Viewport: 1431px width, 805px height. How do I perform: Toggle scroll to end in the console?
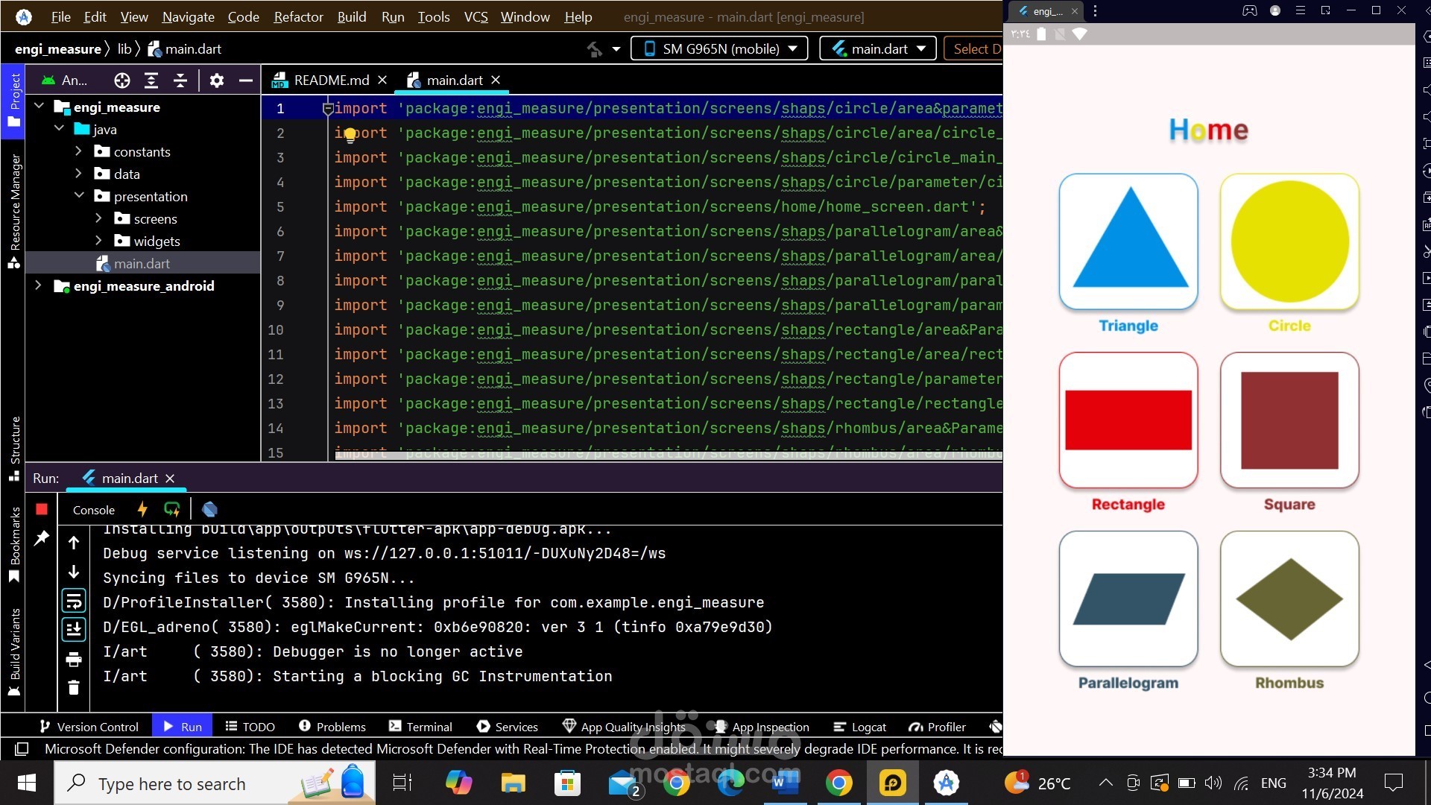click(73, 630)
